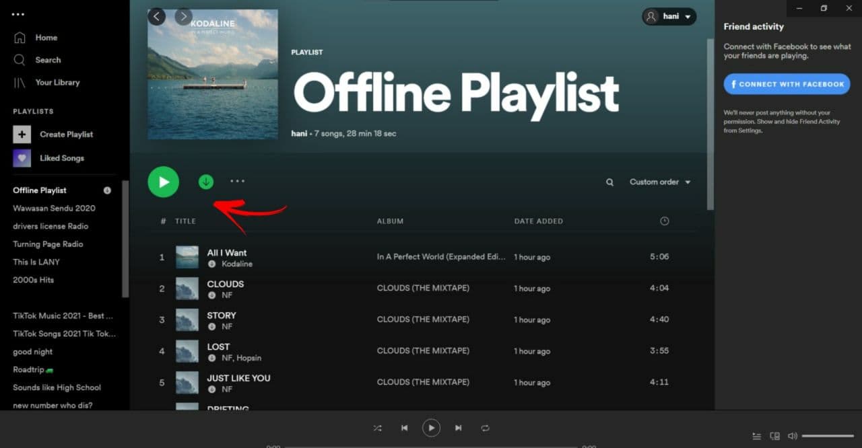862x448 pixels.
Task: Open the three-dot app menu at top left
Action: pyautogui.click(x=18, y=14)
